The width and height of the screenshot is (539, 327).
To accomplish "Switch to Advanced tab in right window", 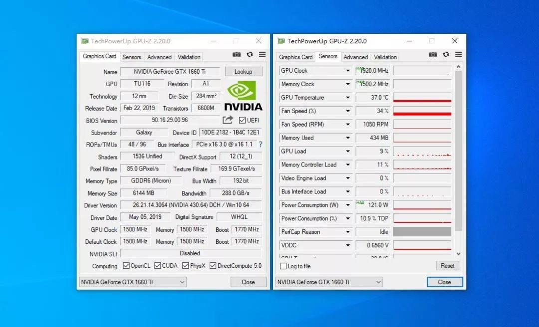I will tap(355, 57).
